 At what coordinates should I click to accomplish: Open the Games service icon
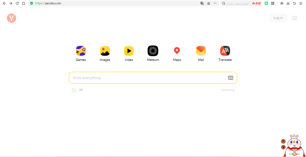click(81, 51)
